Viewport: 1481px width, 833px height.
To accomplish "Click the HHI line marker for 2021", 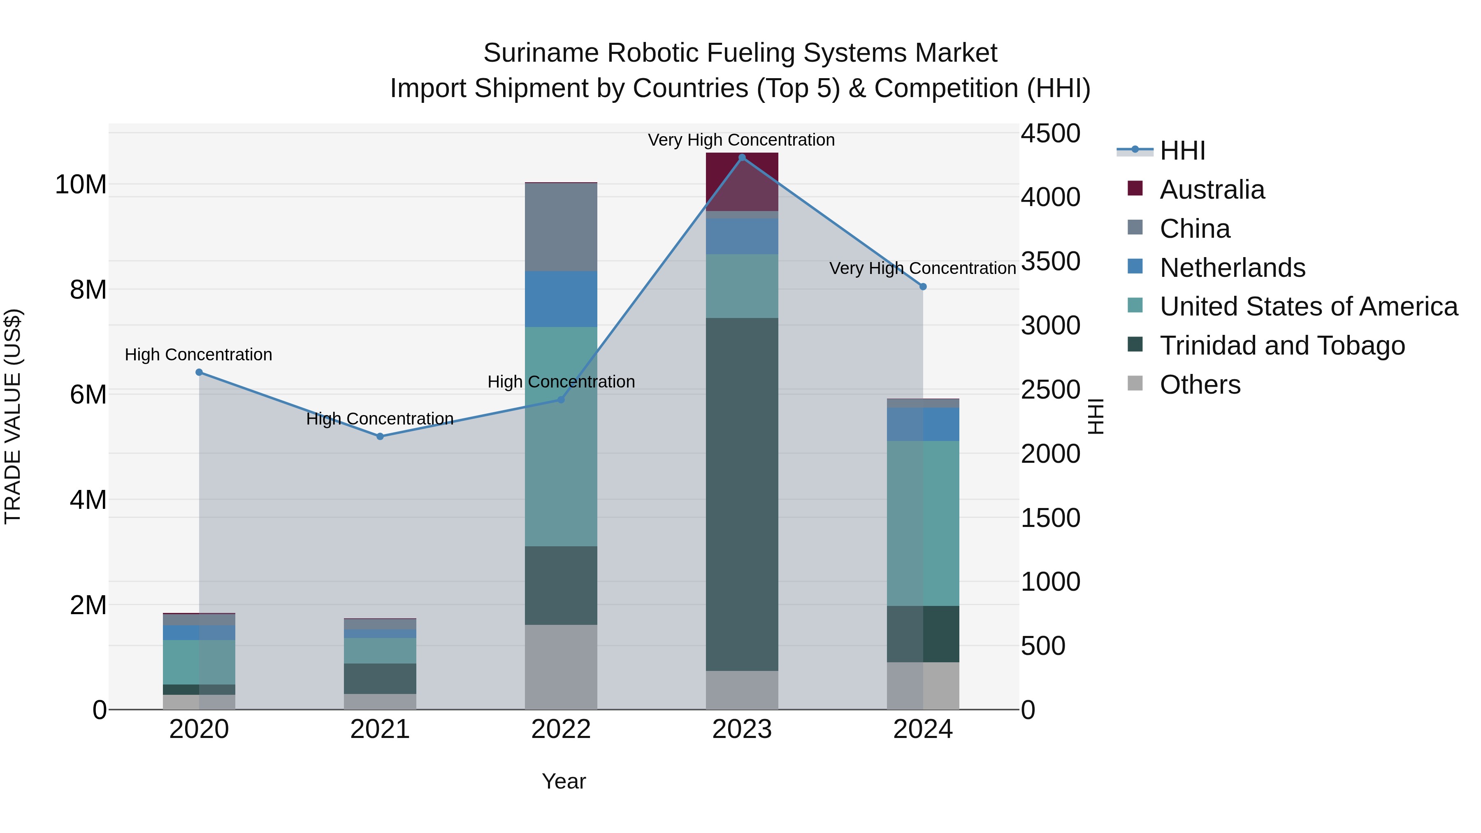I will pos(380,436).
